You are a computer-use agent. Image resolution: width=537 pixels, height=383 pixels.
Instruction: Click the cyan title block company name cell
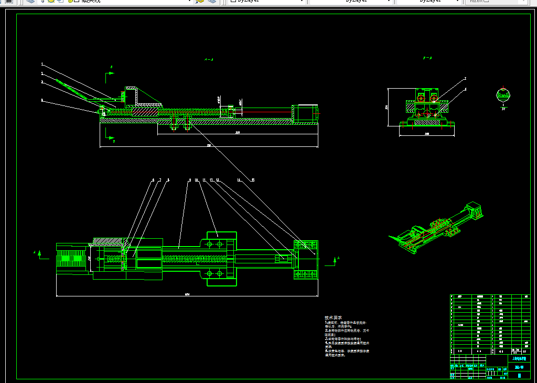[x=519, y=359]
